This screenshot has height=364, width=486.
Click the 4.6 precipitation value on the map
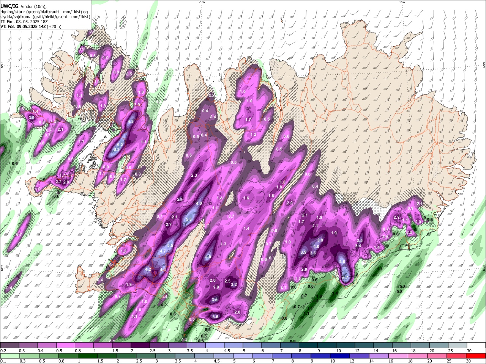[x=342, y=262]
